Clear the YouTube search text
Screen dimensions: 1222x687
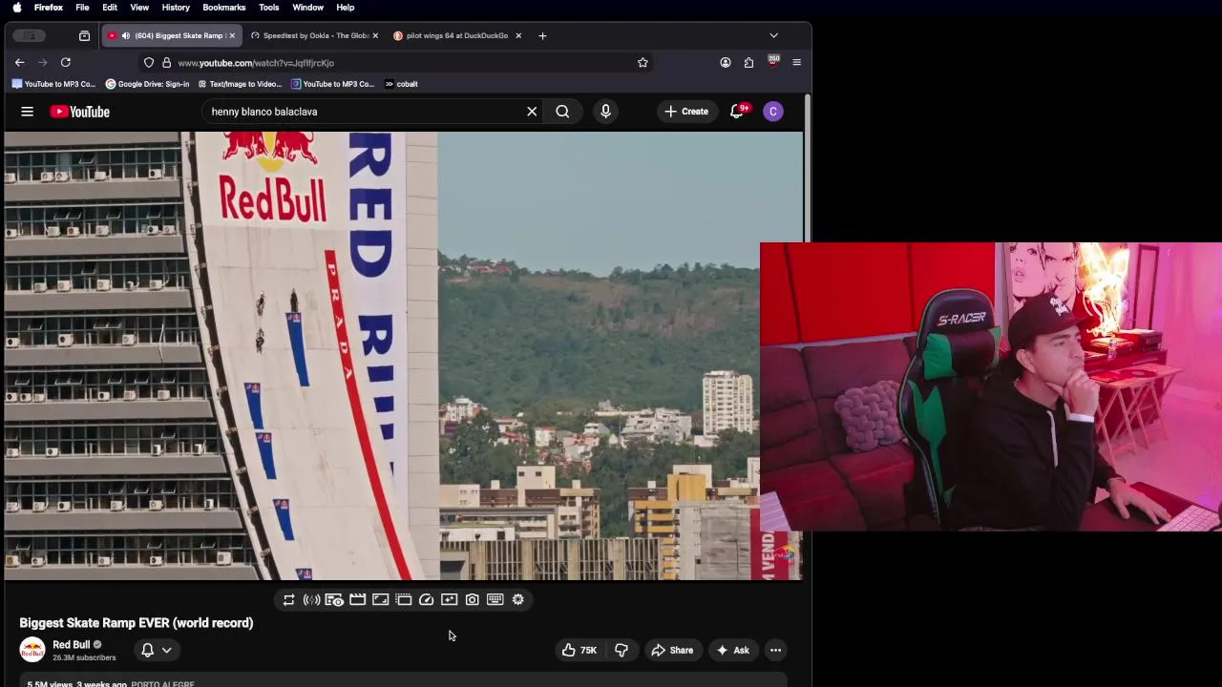click(532, 112)
